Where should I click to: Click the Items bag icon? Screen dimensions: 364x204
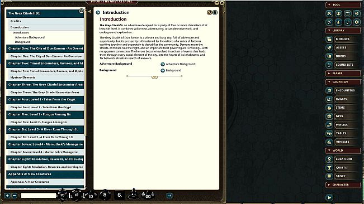(x=329, y=108)
